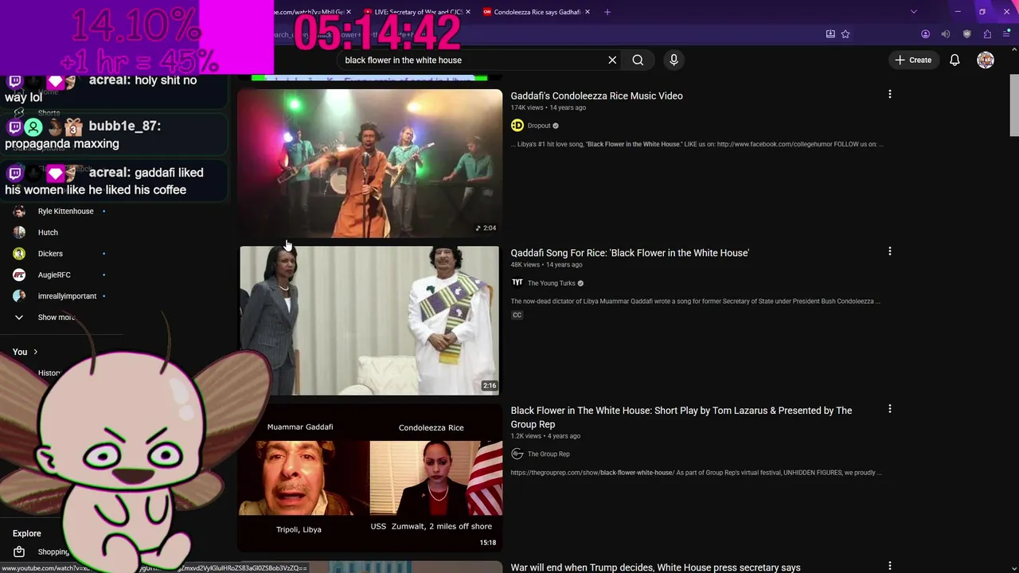Click the Shopping bag icon

tap(19, 552)
